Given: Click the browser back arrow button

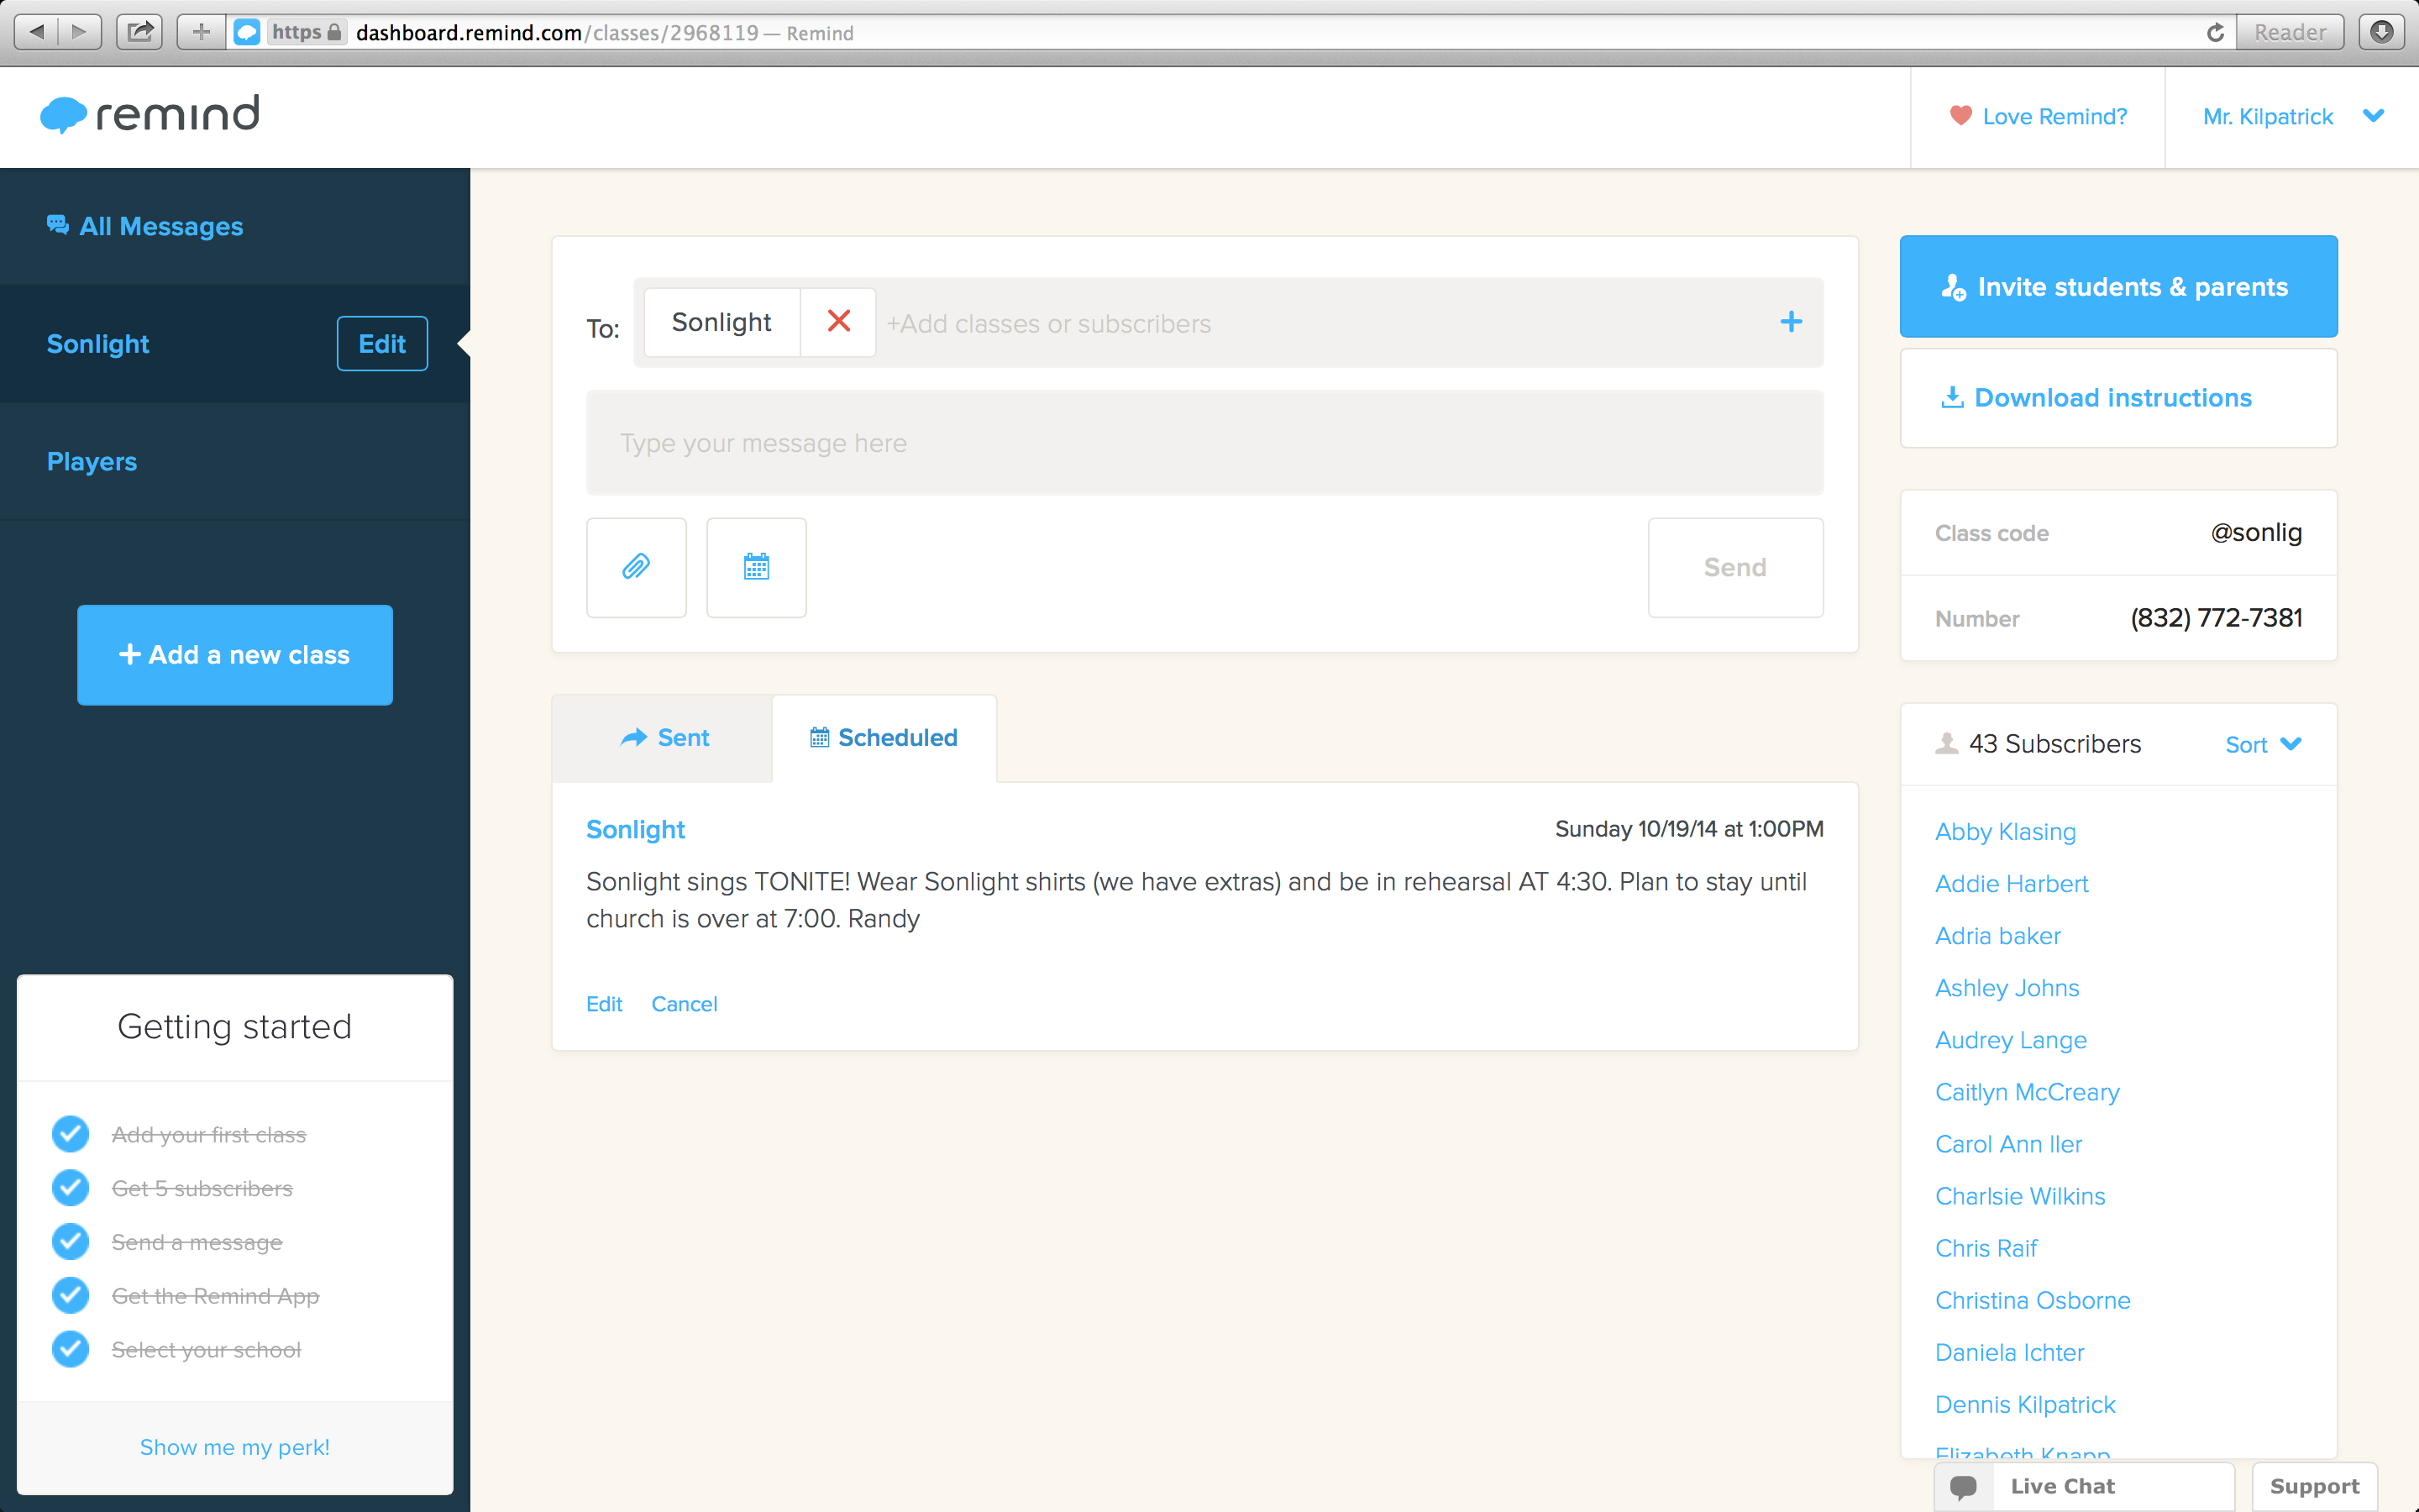Looking at the screenshot, I should coord(36,32).
